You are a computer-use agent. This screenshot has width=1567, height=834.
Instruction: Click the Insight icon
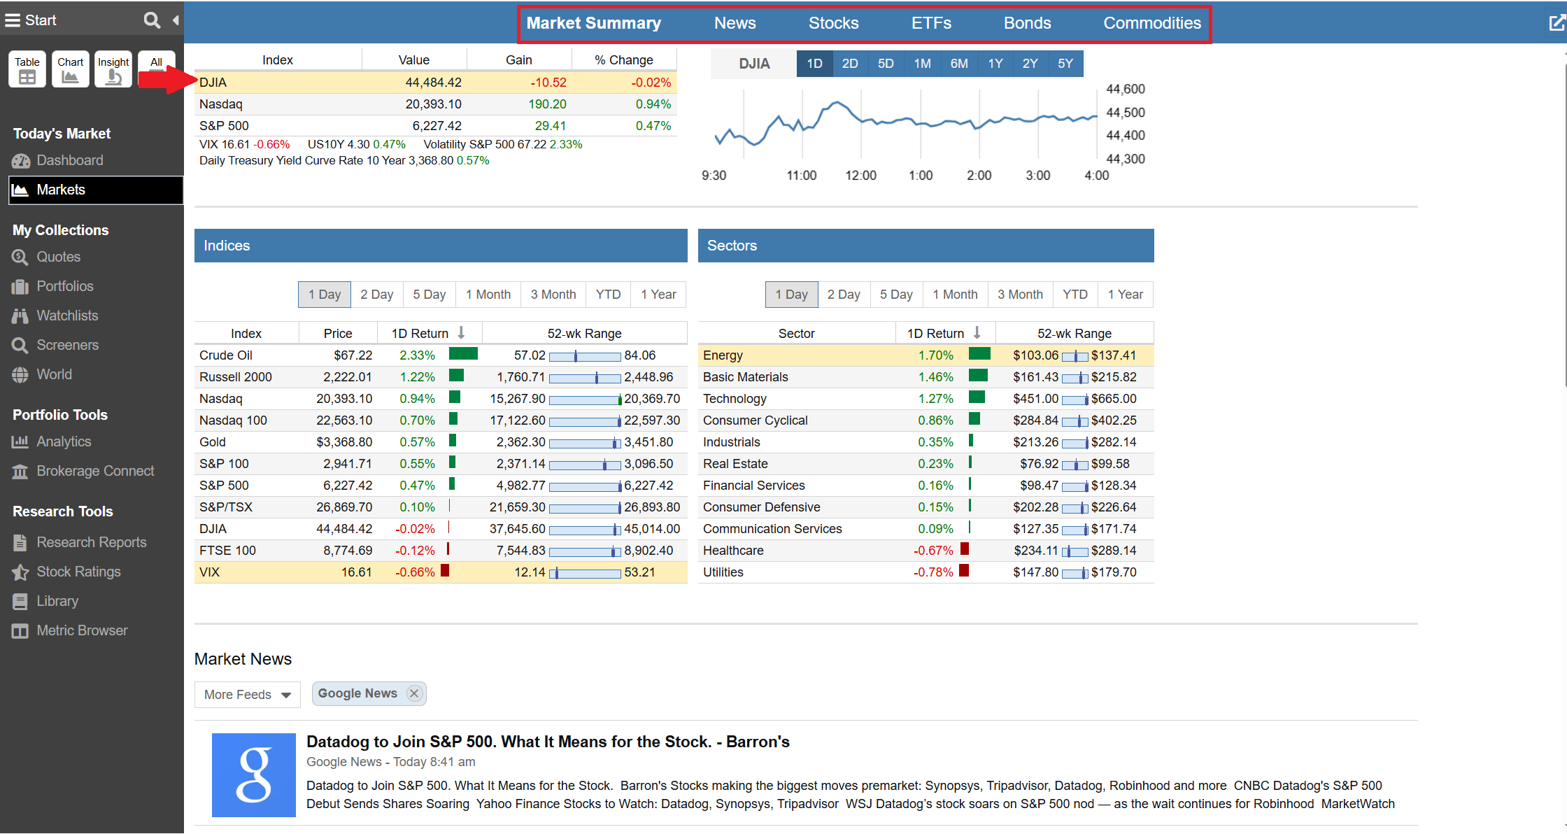(113, 69)
